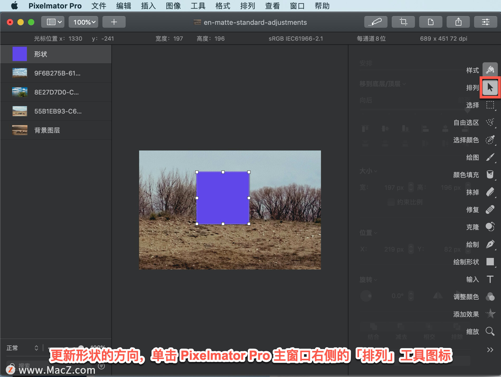Select the Adjust Colors tool
501x377 pixels.
click(x=490, y=296)
